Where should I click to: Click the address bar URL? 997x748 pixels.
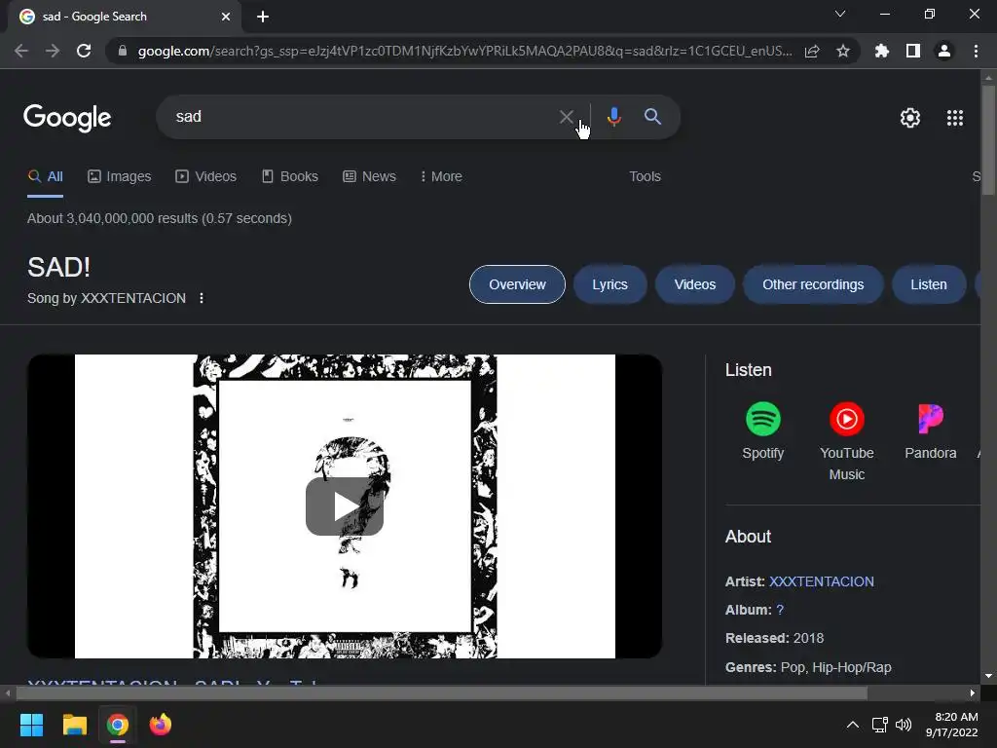coord(464,51)
